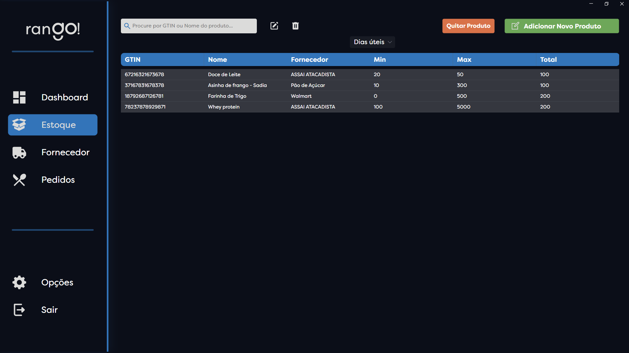Select the Whey protein table row
Image resolution: width=629 pixels, height=353 pixels.
[224, 107]
